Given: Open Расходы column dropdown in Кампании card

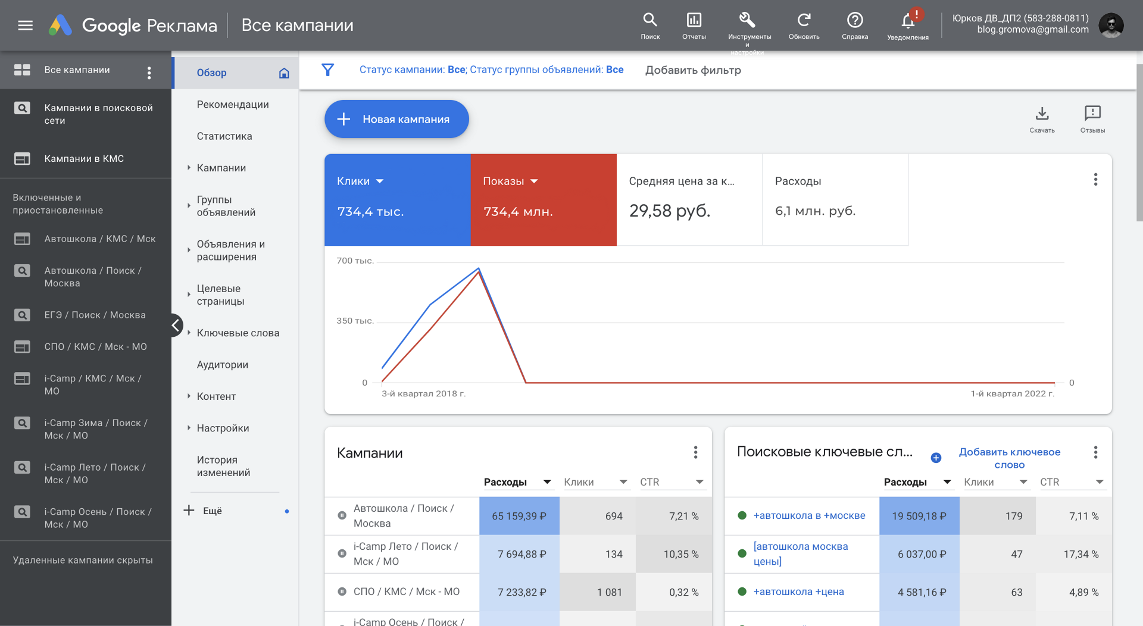Looking at the screenshot, I should [546, 482].
